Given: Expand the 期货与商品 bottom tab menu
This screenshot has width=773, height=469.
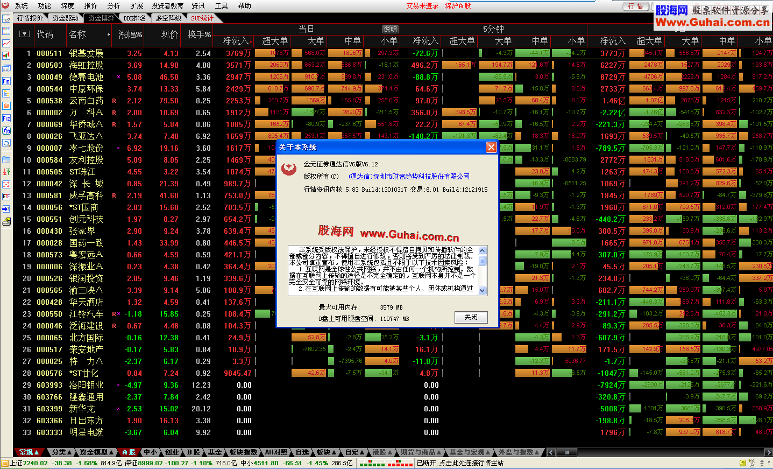Looking at the screenshot, I should click(421, 452).
